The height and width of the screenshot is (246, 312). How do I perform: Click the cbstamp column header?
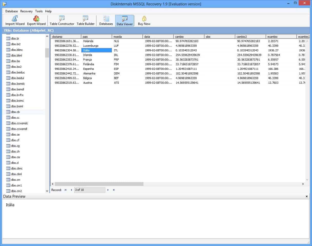click(x=66, y=37)
